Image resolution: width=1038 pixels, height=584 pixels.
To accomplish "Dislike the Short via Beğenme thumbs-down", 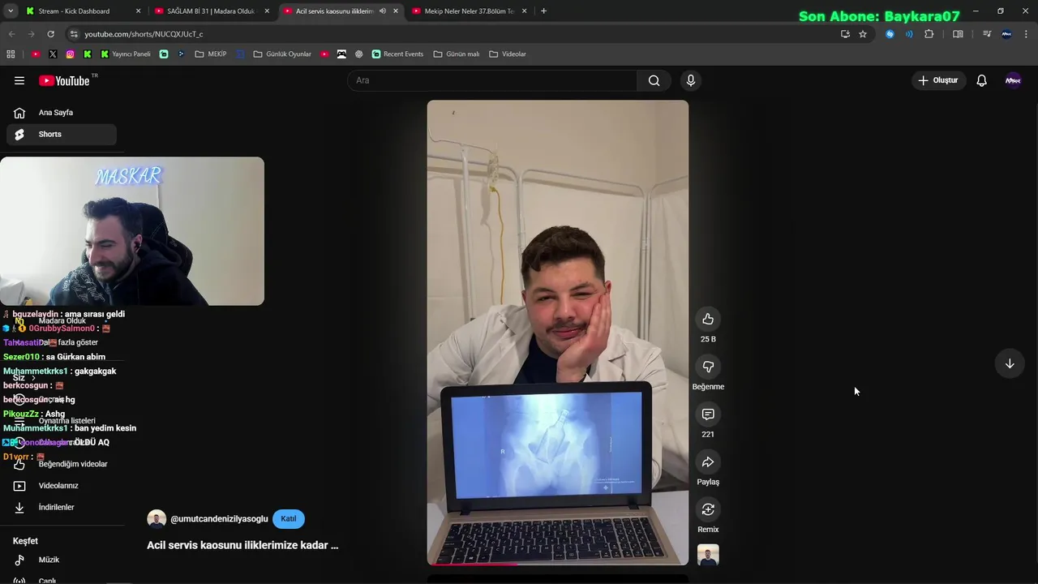I will (708, 367).
